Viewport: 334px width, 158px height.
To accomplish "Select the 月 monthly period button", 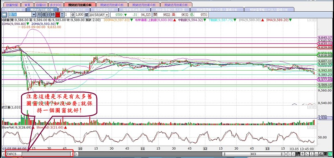I will click(39, 15).
